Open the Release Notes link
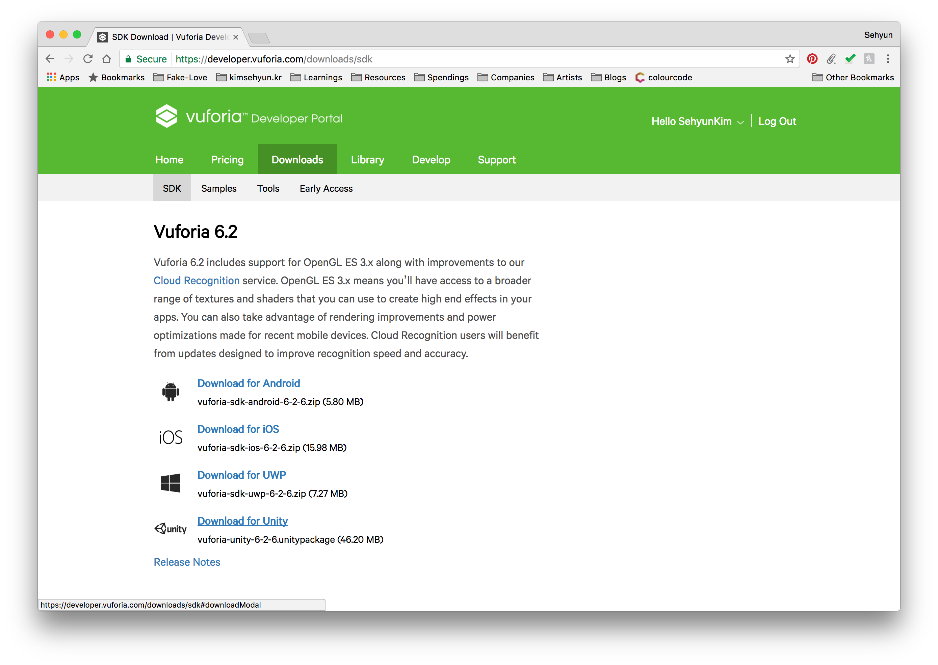The image size is (938, 665). coord(187,562)
